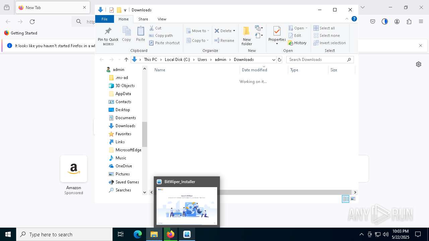Go up one folder level
The image size is (429, 241).
(x=126, y=60)
